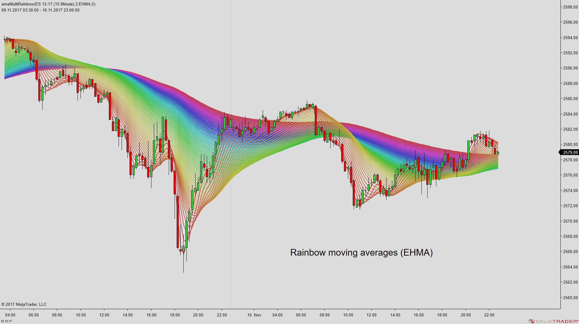Click the 2586,00 price axis label
Image resolution: width=579 pixels, height=324 pixels.
click(x=570, y=99)
